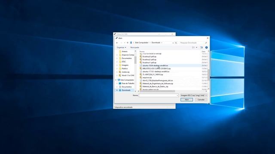This screenshot has height=154, width=275.
Task: Select arquivos.zip in the file list
Action: (x=147, y=77)
